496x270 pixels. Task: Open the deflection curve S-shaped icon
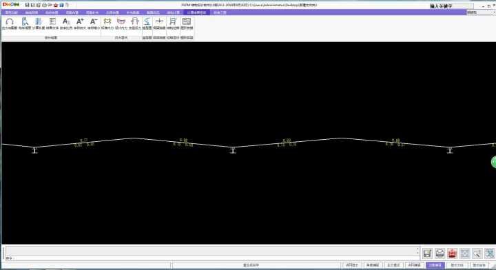click(147, 23)
